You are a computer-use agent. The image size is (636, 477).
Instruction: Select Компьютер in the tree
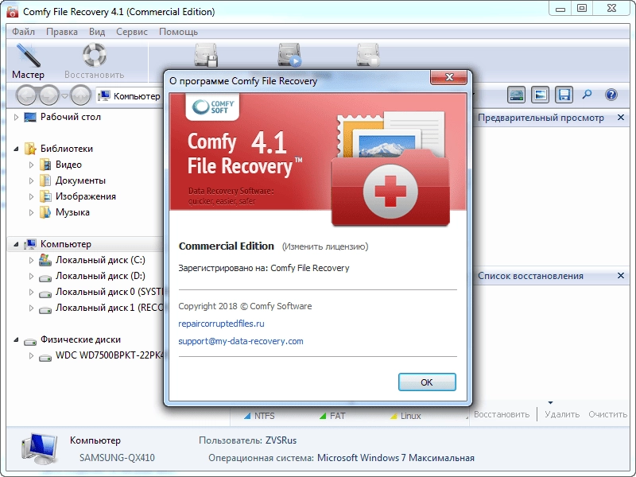[x=66, y=244]
